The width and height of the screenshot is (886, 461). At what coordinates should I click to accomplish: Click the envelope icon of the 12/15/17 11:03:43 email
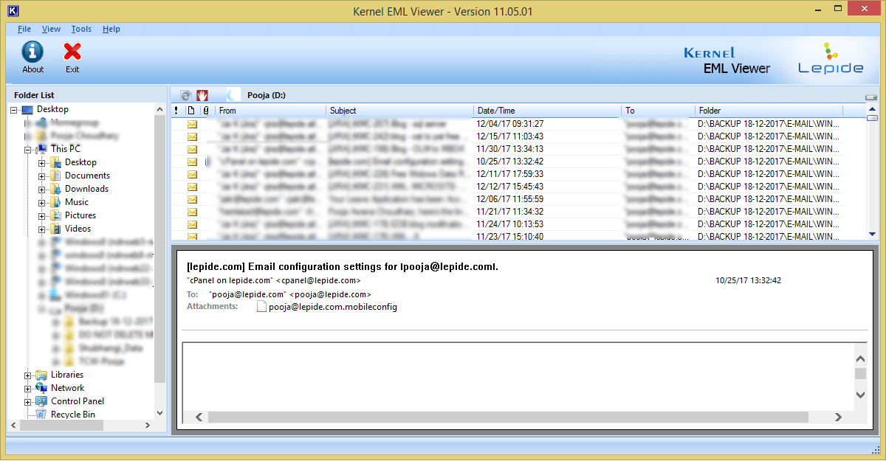(x=193, y=136)
